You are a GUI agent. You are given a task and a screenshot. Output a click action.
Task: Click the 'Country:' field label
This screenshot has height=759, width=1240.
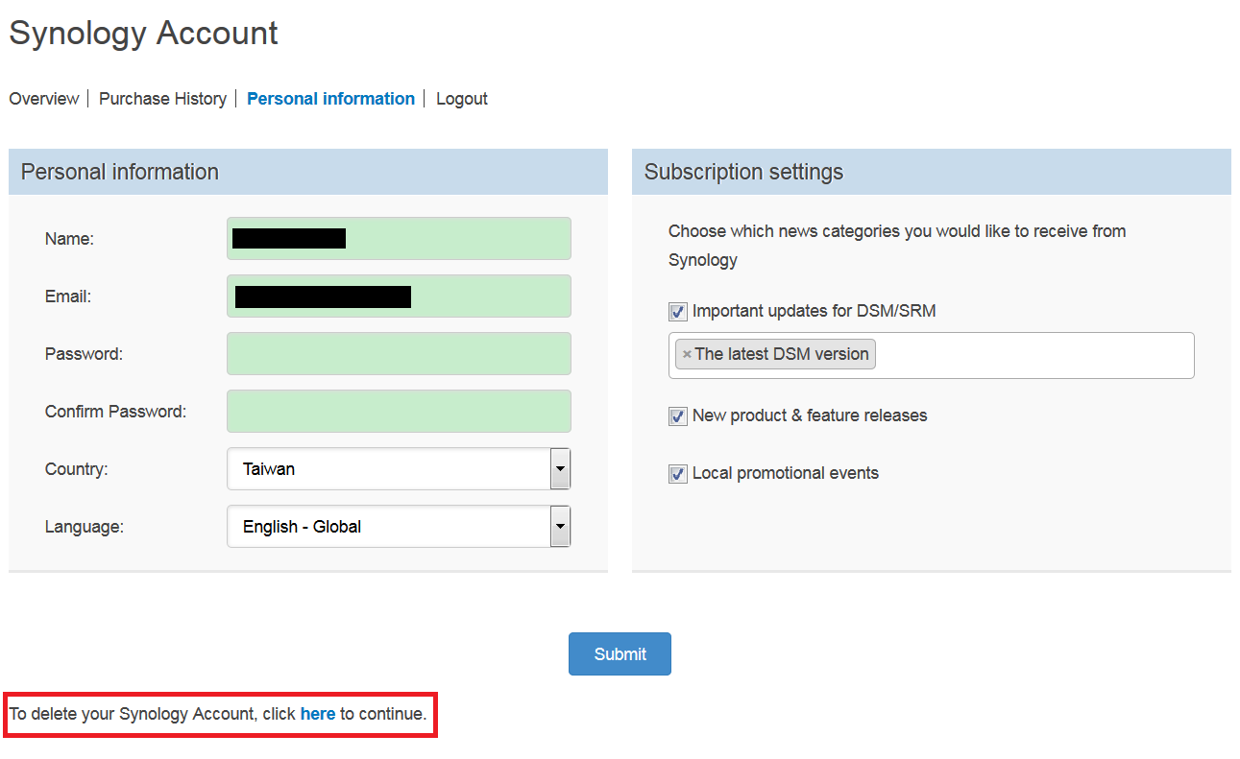click(77, 469)
